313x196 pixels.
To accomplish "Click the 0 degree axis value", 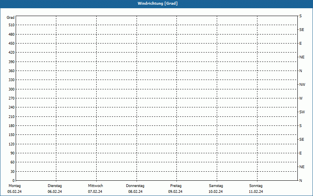I will [13, 180].
